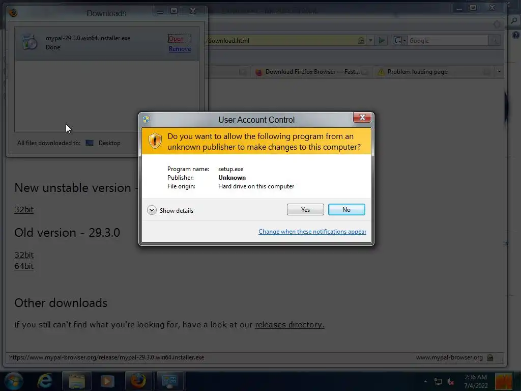
Task: Click the lock icon in browser status bar
Action: tap(490, 358)
